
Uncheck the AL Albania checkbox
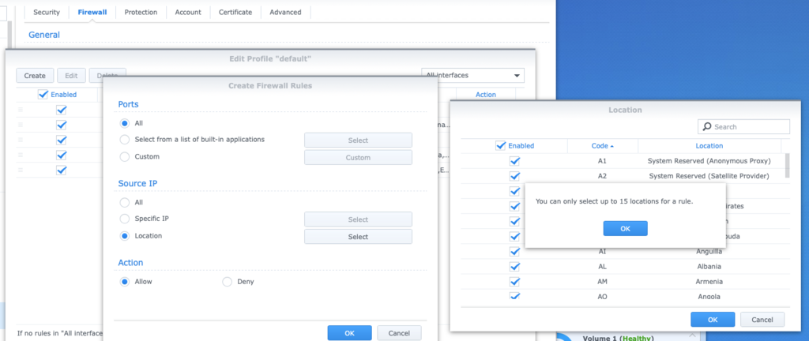click(514, 267)
